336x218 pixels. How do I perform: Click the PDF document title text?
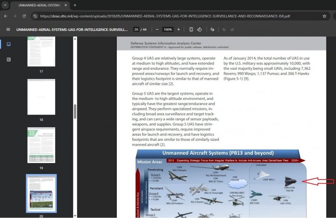pyautogui.click(x=72, y=30)
